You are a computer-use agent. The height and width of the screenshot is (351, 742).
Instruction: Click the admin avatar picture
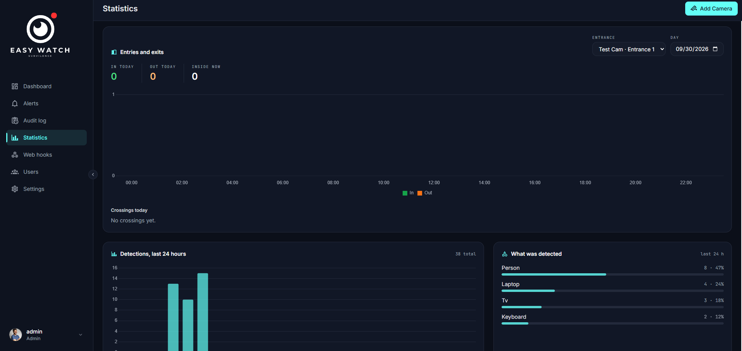pyautogui.click(x=16, y=335)
